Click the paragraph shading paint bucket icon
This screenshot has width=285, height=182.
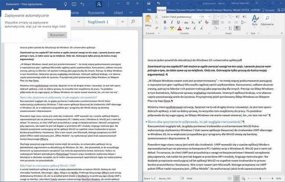(x=216, y=28)
